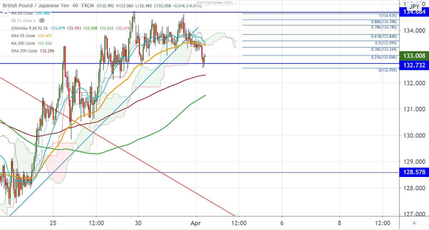Select Fib level label 1(134.635)
This screenshot has width=429, height=230.
point(388,16)
